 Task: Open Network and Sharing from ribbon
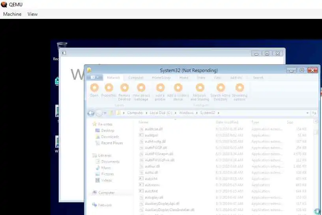tap(200, 88)
